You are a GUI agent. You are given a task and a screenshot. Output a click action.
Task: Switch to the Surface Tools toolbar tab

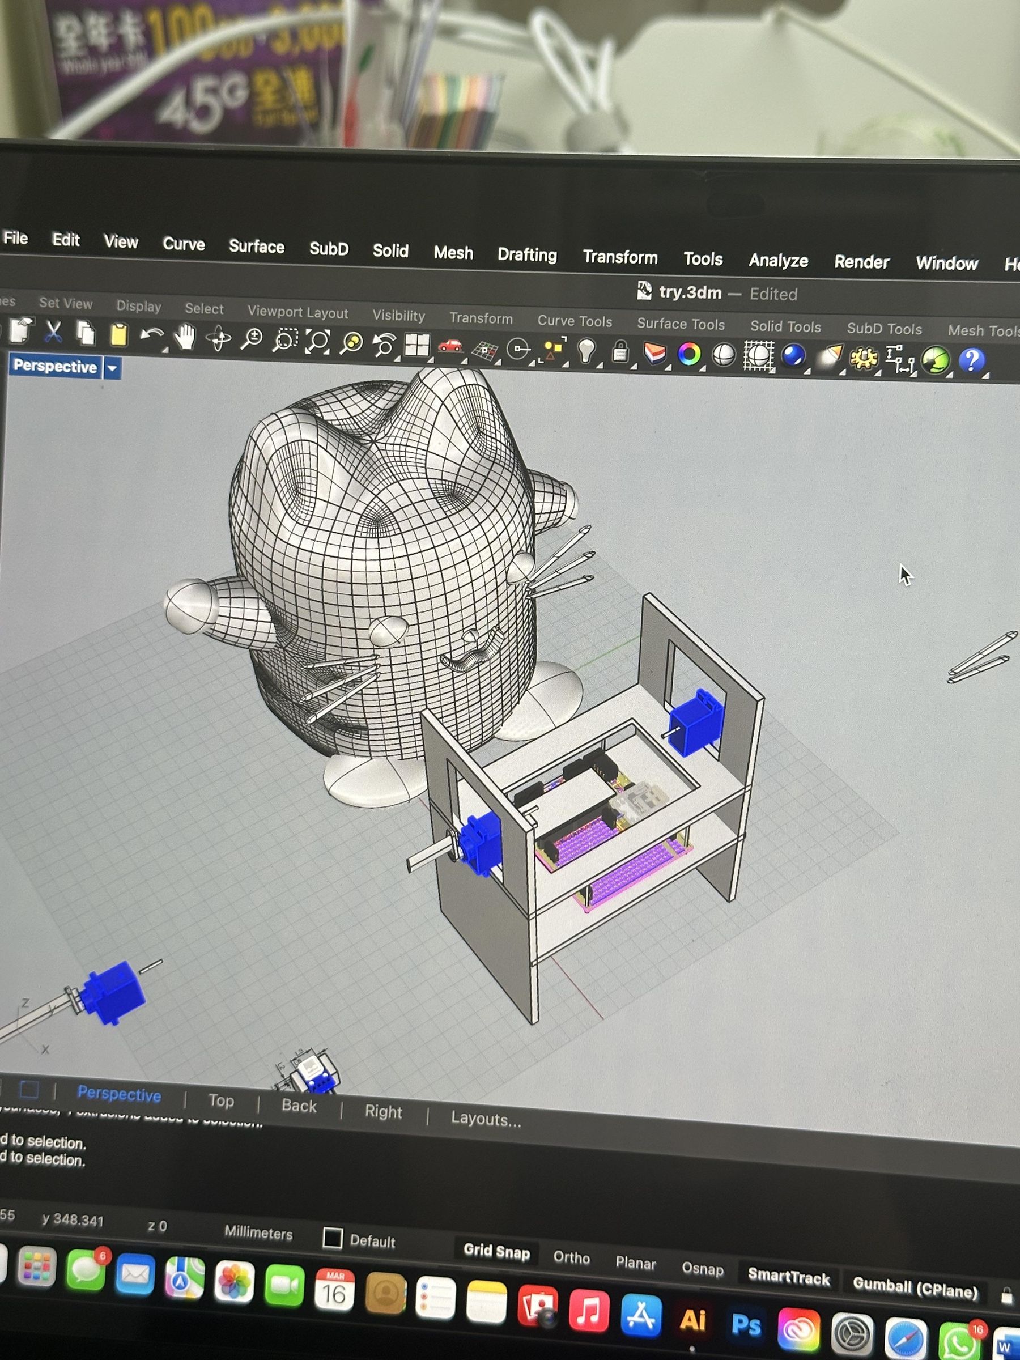click(681, 324)
